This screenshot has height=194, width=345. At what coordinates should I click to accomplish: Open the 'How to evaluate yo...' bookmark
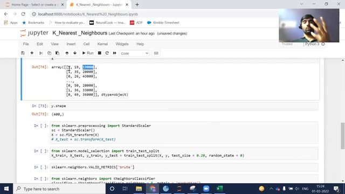67,23
